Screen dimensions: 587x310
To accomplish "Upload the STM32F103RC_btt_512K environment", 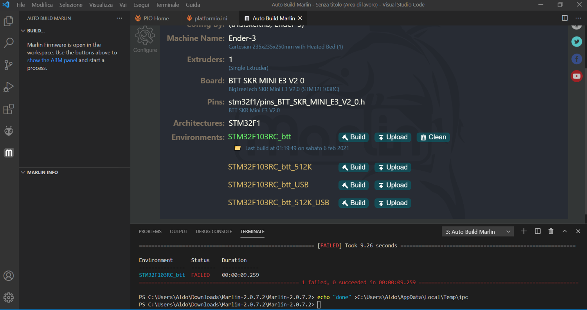I will click(393, 167).
